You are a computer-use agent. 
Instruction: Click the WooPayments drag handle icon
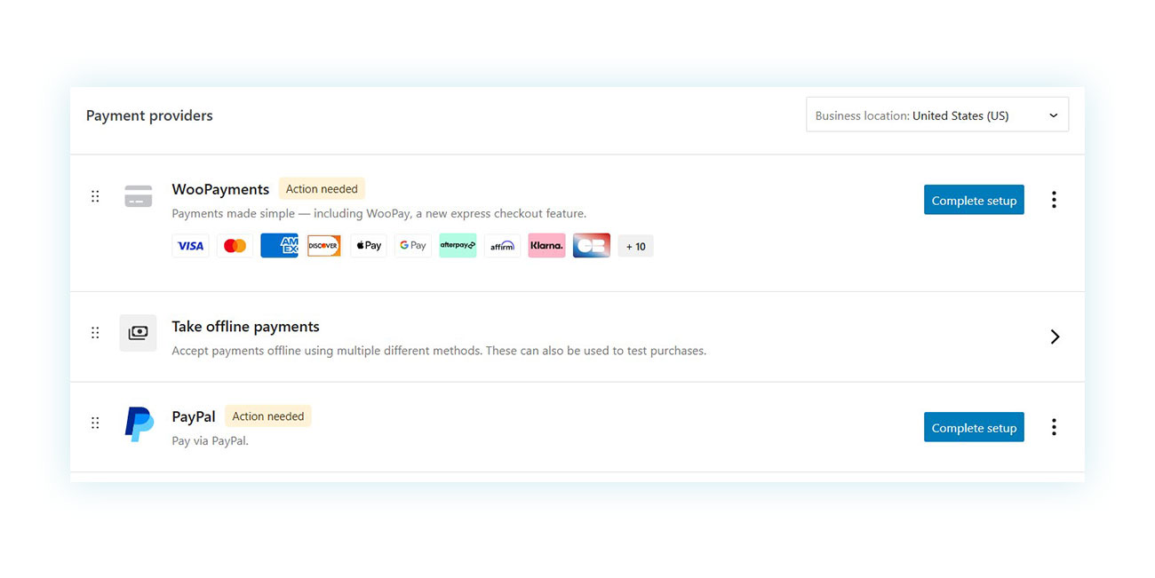coord(95,196)
